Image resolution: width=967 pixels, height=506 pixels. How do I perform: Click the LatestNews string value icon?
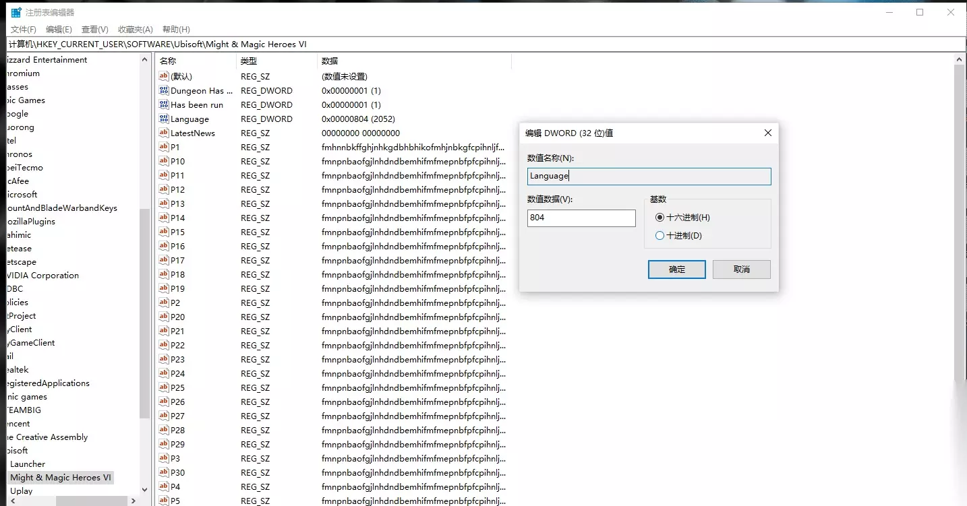click(164, 133)
